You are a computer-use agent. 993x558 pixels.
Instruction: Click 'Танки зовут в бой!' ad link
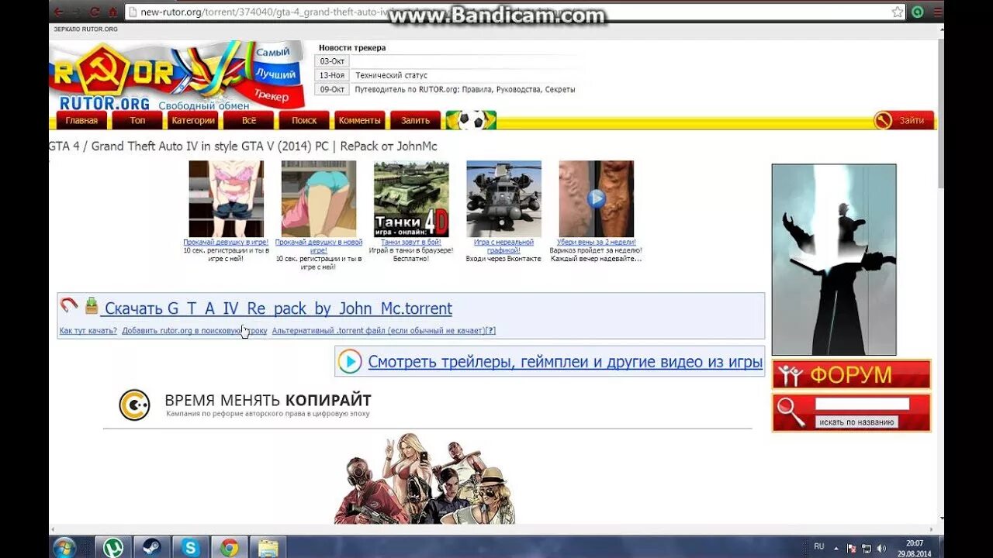coord(411,243)
